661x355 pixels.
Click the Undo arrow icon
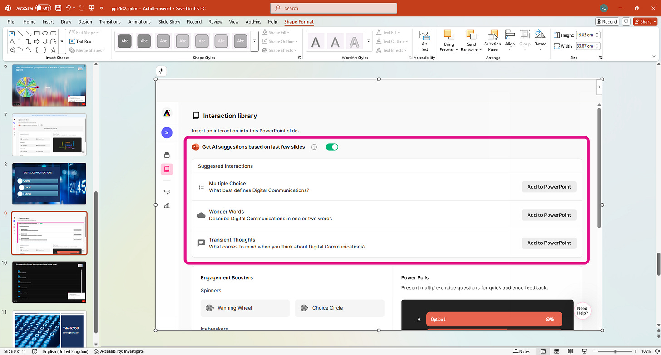point(68,8)
